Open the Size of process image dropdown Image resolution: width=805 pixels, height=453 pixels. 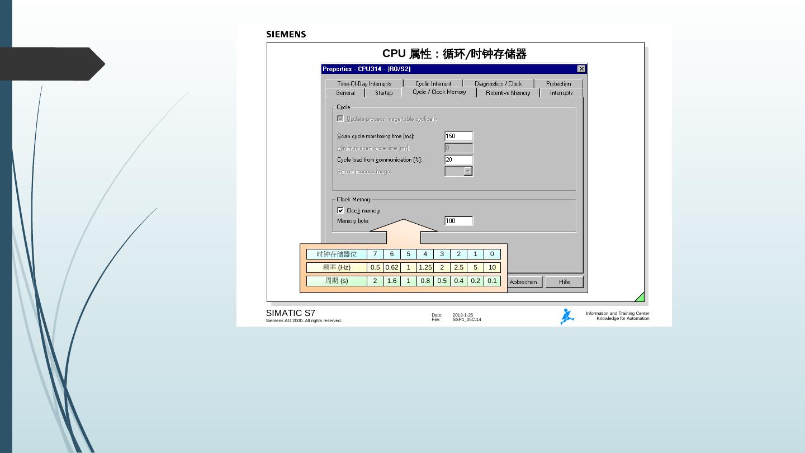(468, 171)
